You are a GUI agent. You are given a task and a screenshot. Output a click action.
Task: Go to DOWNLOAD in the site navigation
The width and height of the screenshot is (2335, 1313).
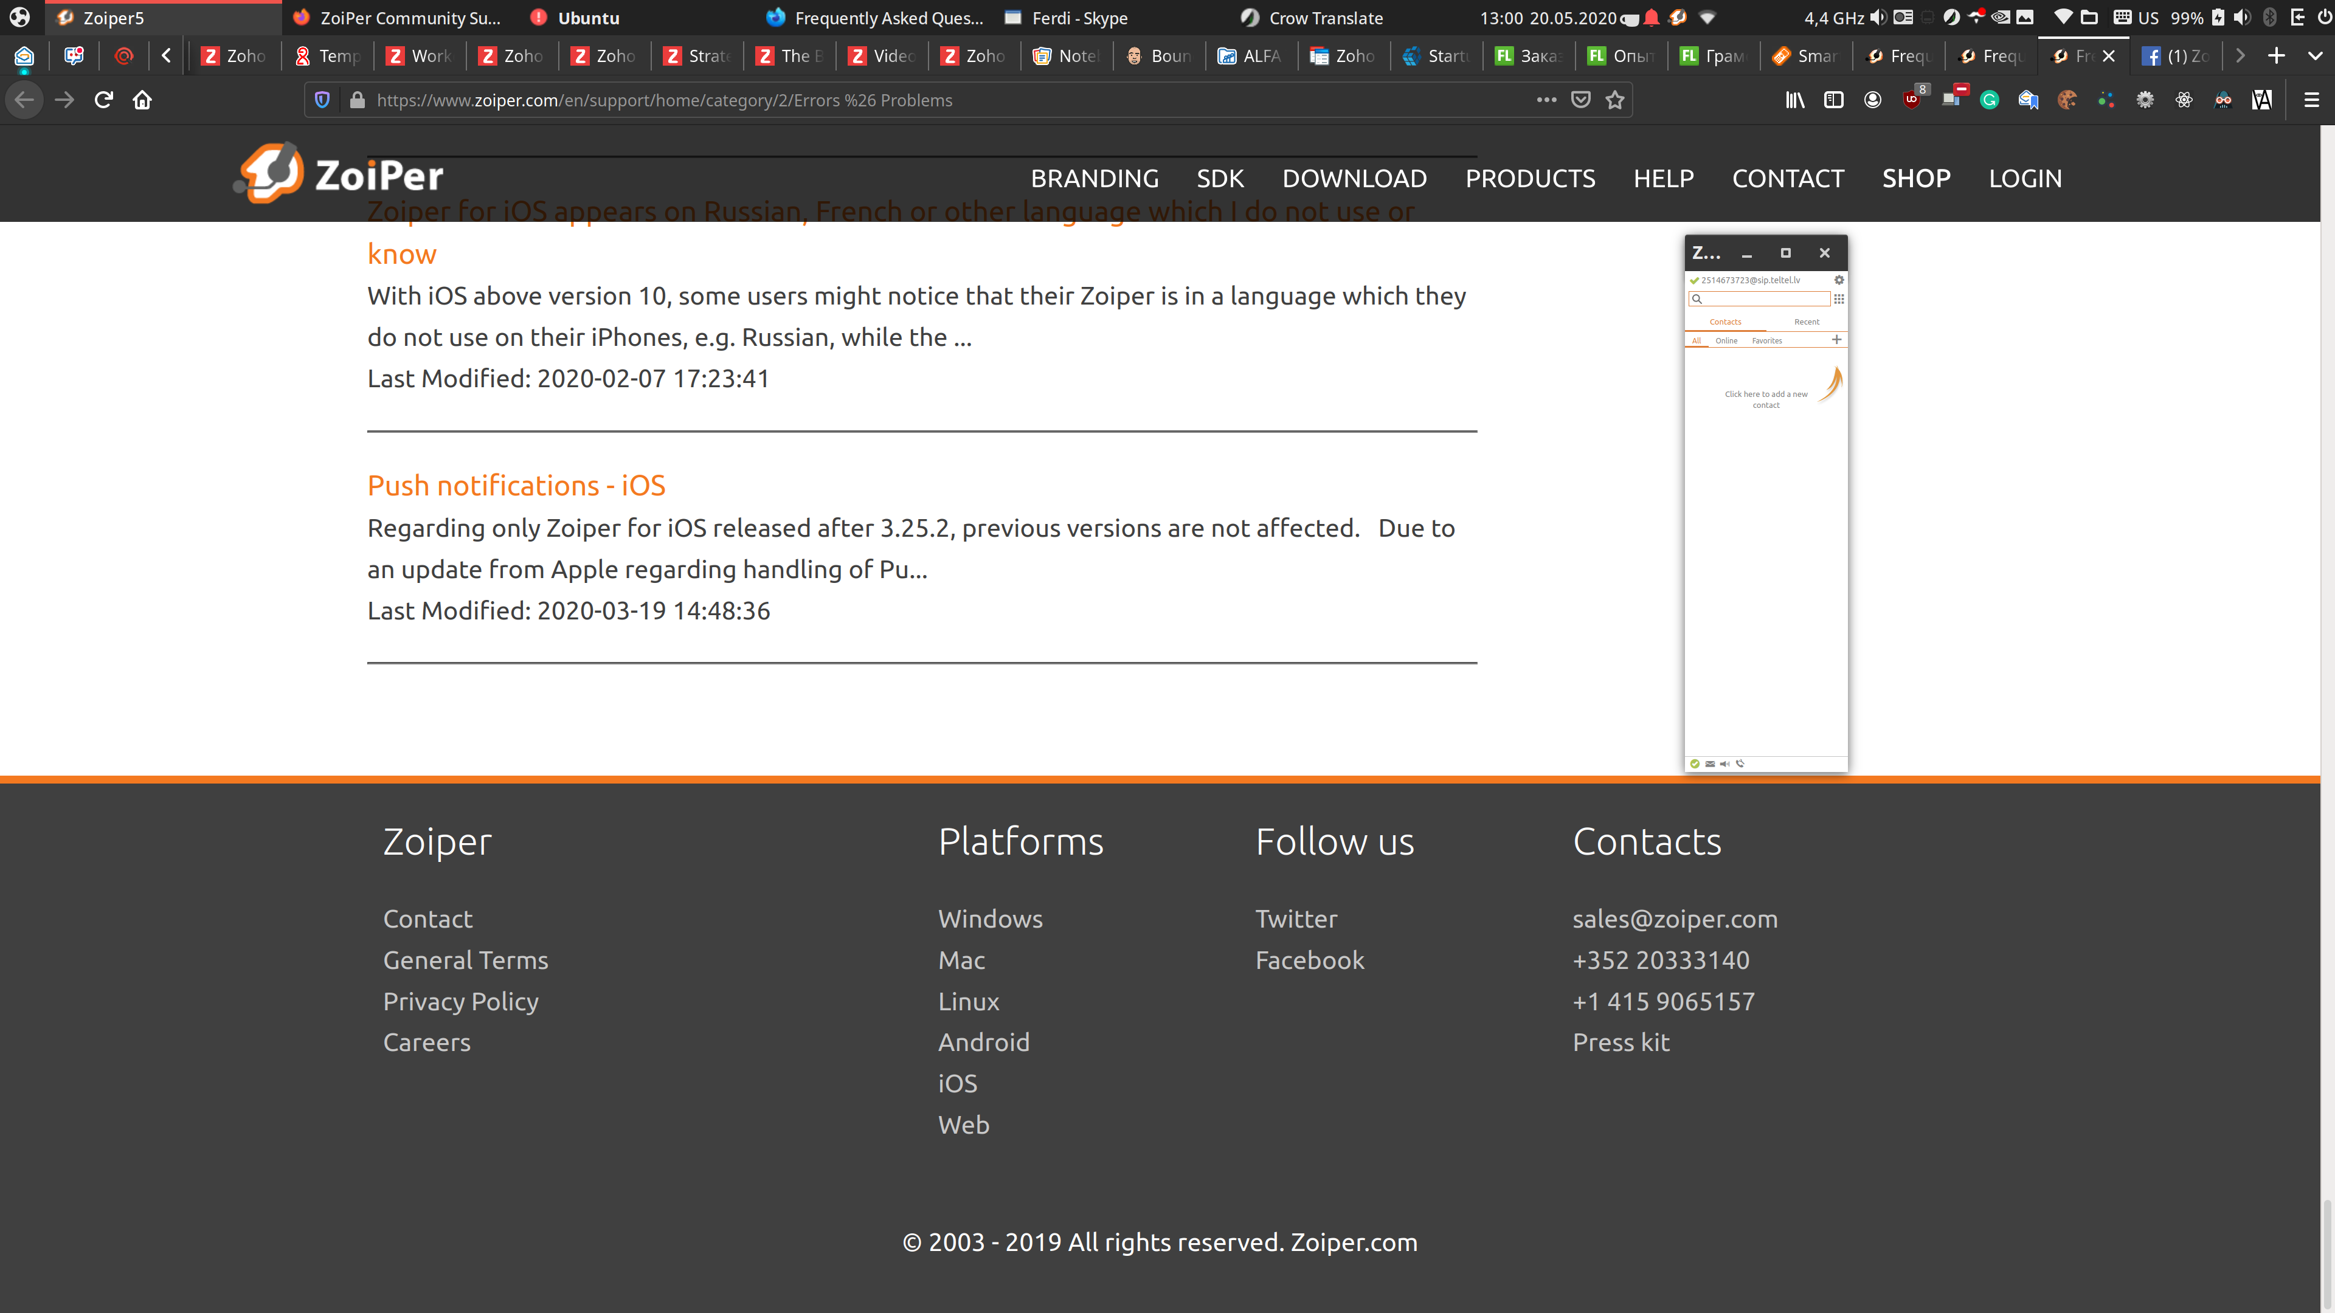point(1354,179)
